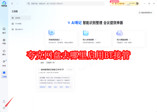
Task: Expand chevron next to 开始录音速记
Action: (61, 40)
